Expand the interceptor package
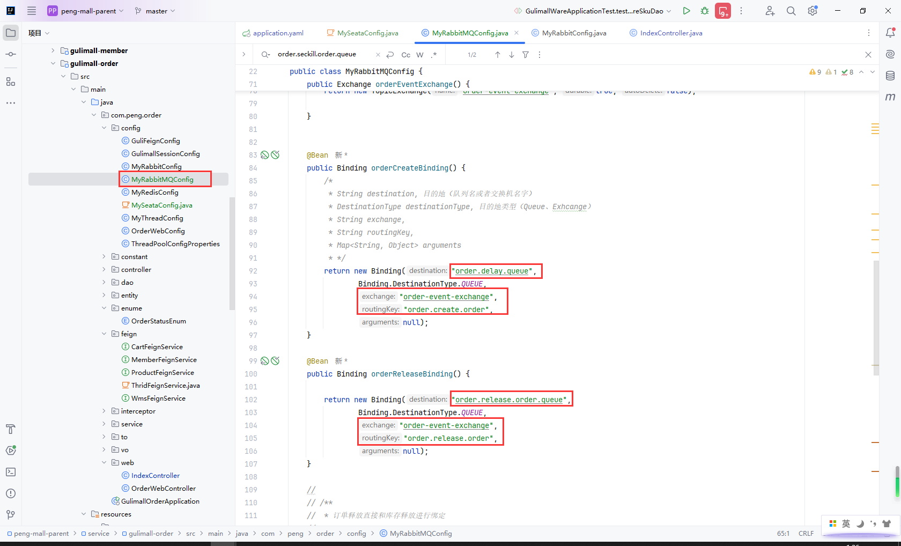 click(x=104, y=411)
